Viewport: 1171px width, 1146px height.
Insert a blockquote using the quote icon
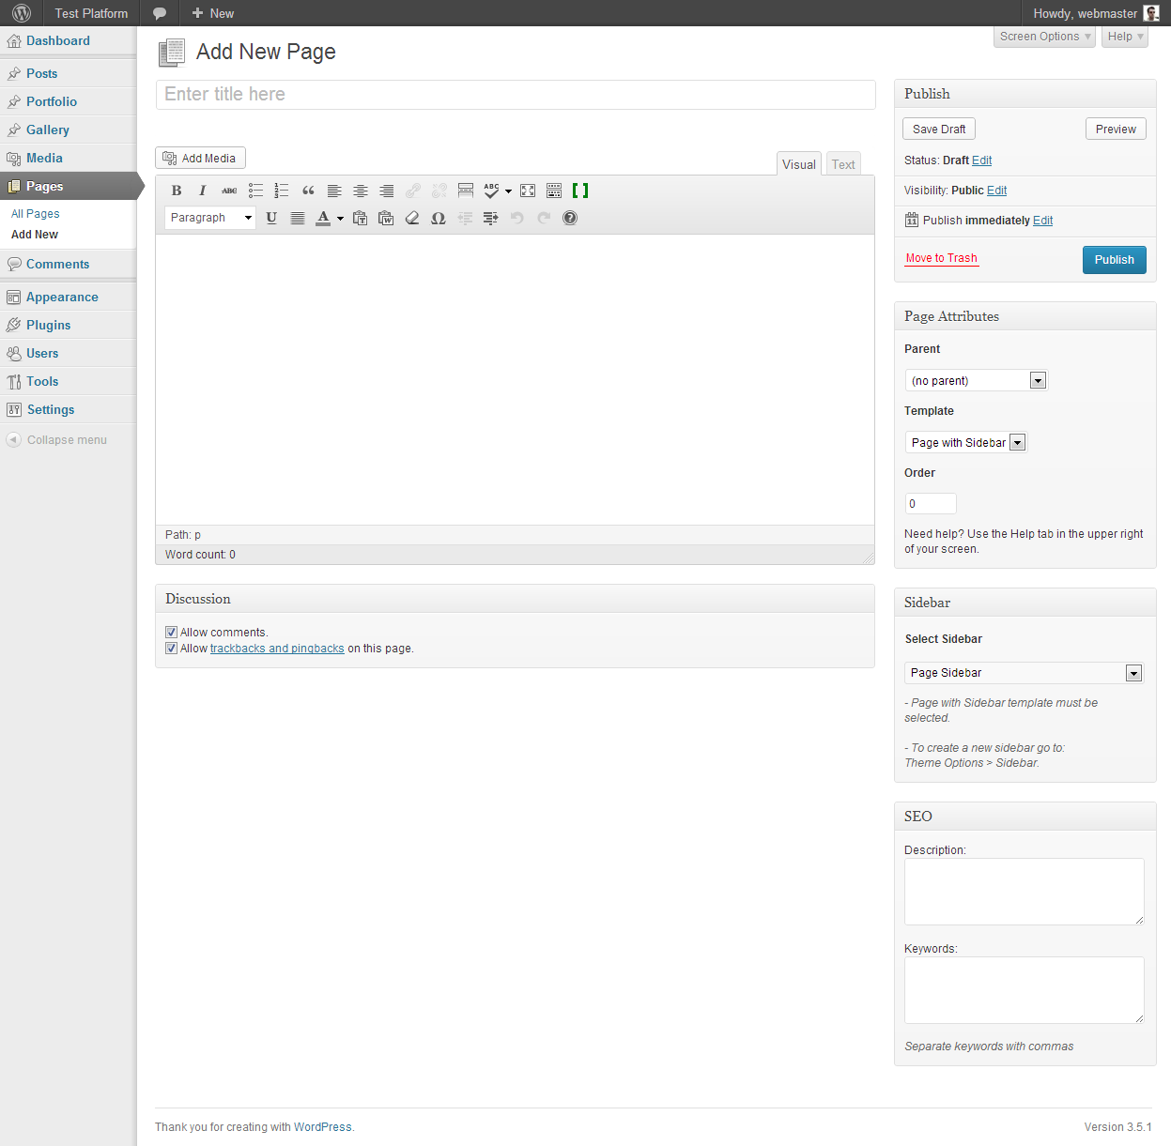[x=308, y=191]
